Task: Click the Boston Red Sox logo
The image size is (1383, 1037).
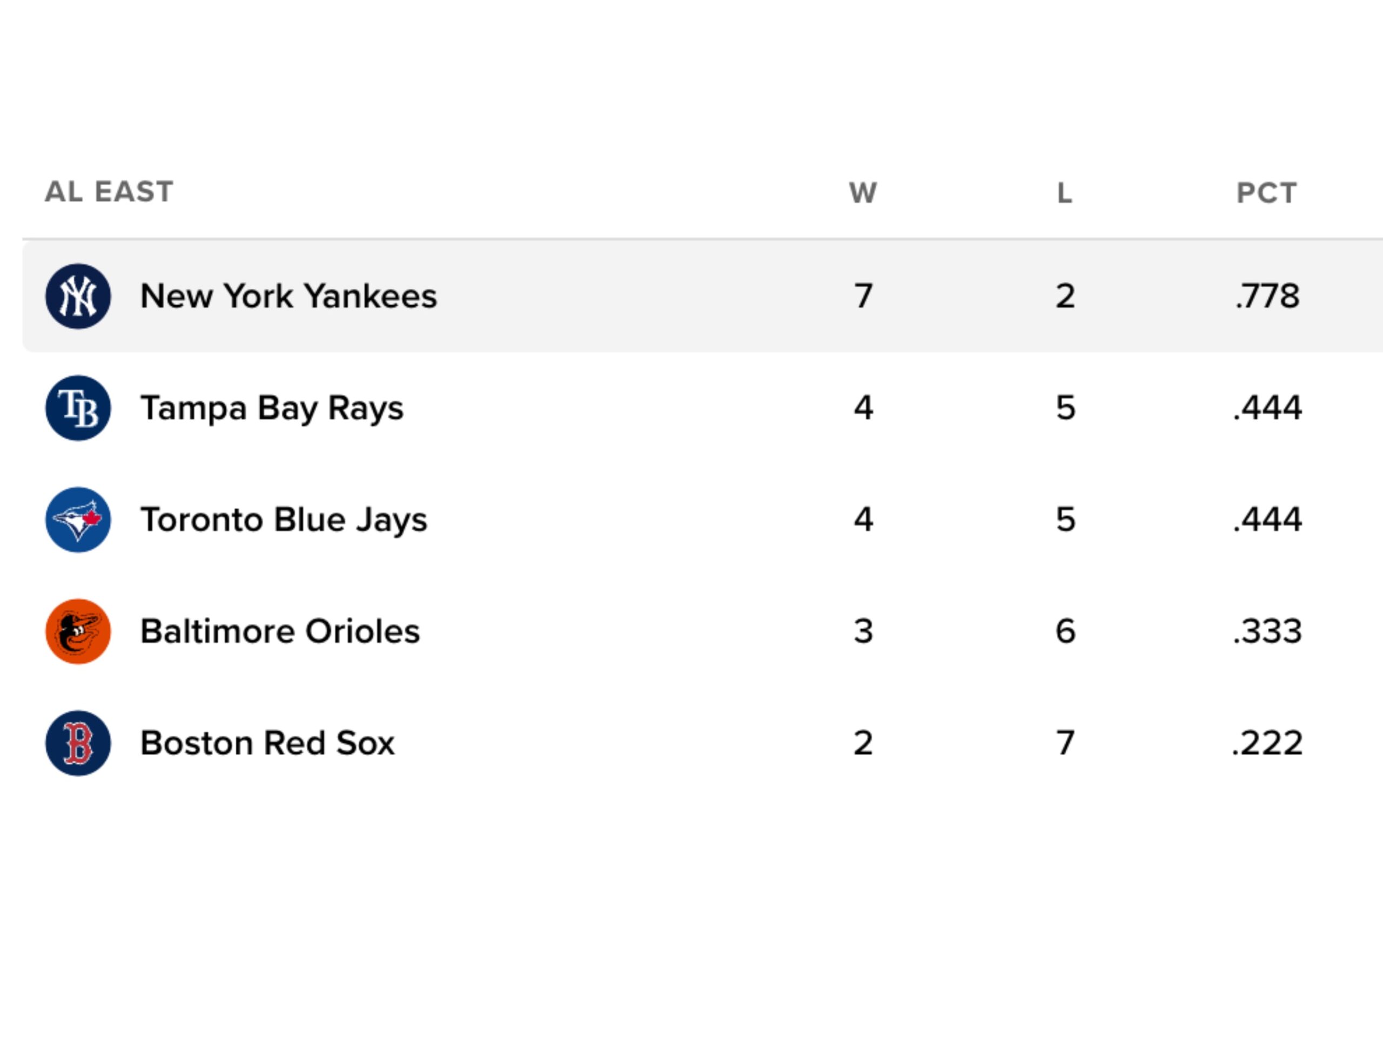Action: 78,743
